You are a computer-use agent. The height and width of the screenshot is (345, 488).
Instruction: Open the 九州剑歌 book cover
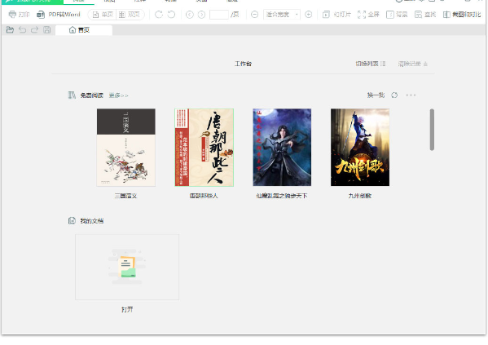click(360, 148)
